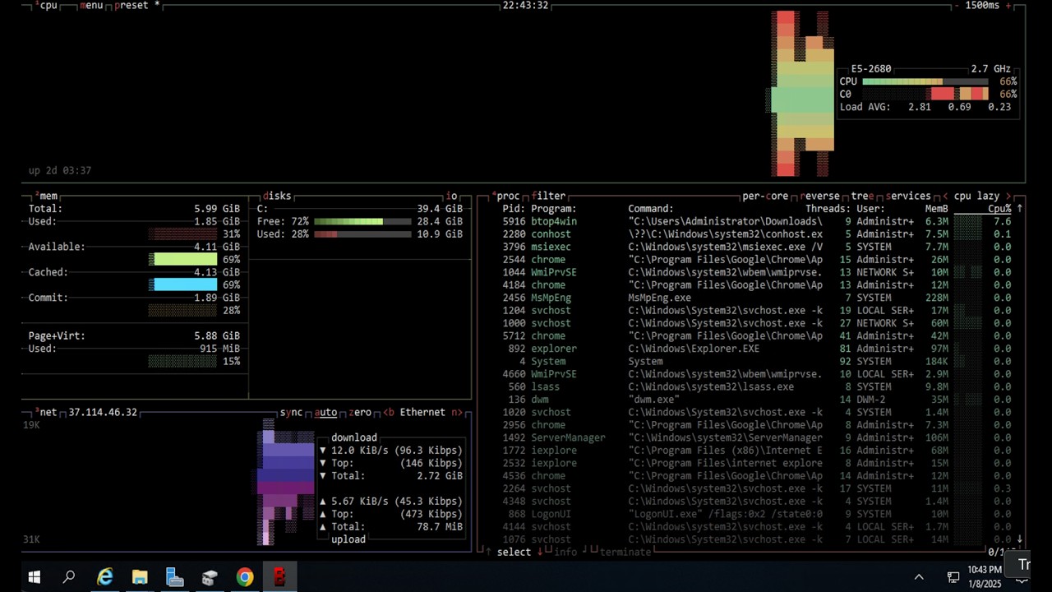This screenshot has width=1052, height=592.
Task: Launch Internet Explorer from taskbar
Action: coord(104,577)
